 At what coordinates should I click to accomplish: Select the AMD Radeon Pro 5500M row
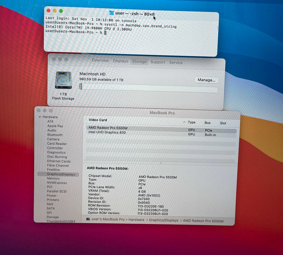[x=161, y=129]
